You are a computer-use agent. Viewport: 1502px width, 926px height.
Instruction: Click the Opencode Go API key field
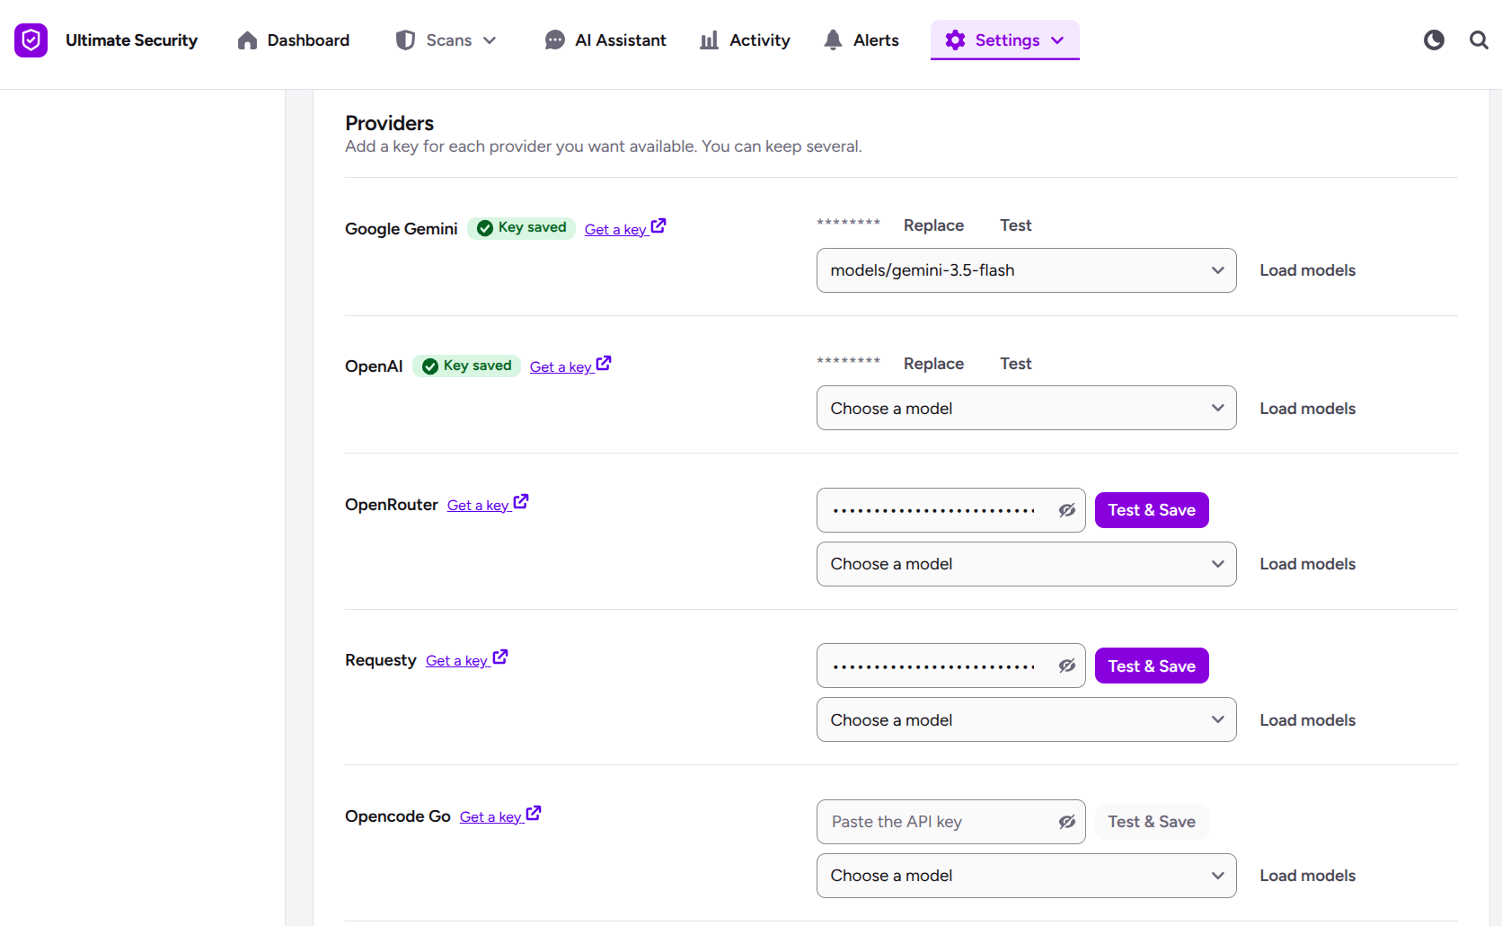pos(950,822)
